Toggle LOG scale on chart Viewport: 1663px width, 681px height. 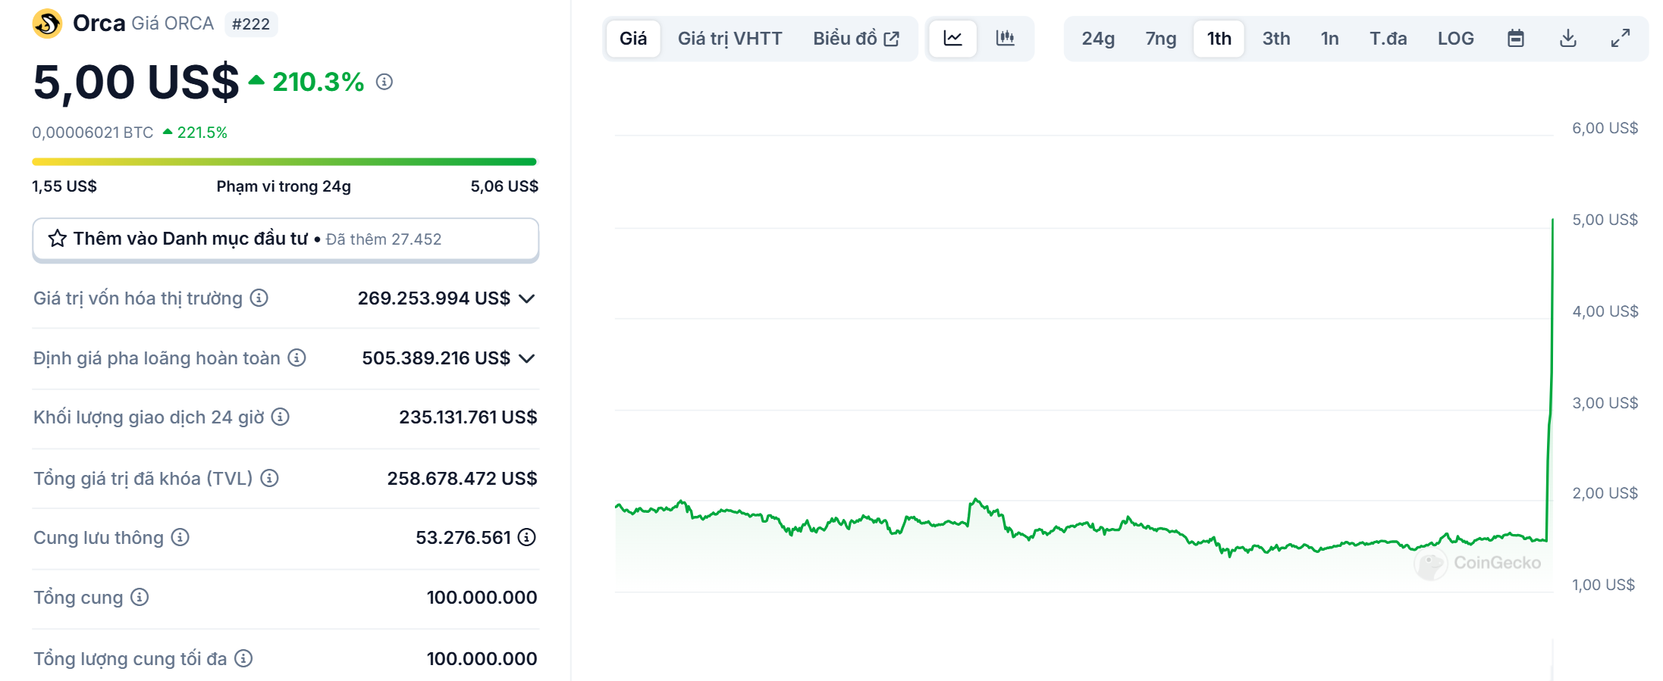point(1456,39)
